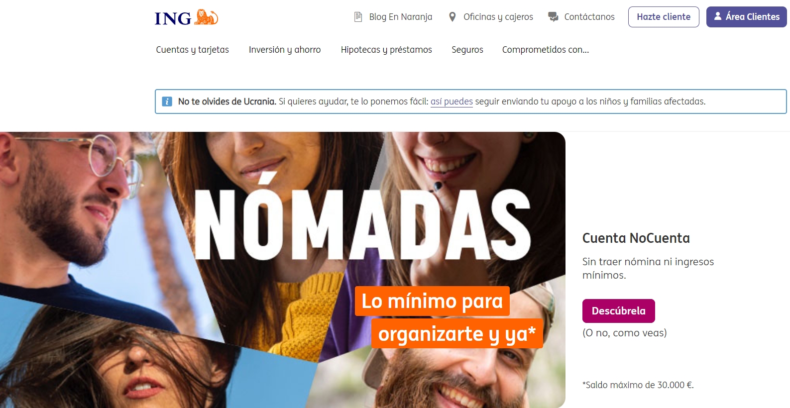Open the Seguros menu item
The image size is (790, 408).
coord(467,50)
